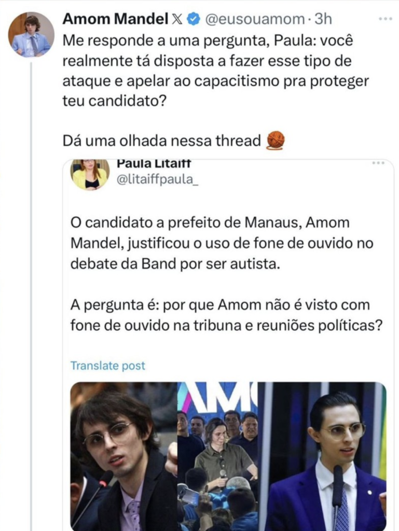Open the @eusouamom handle
This screenshot has width=399, height=531.
255,19
